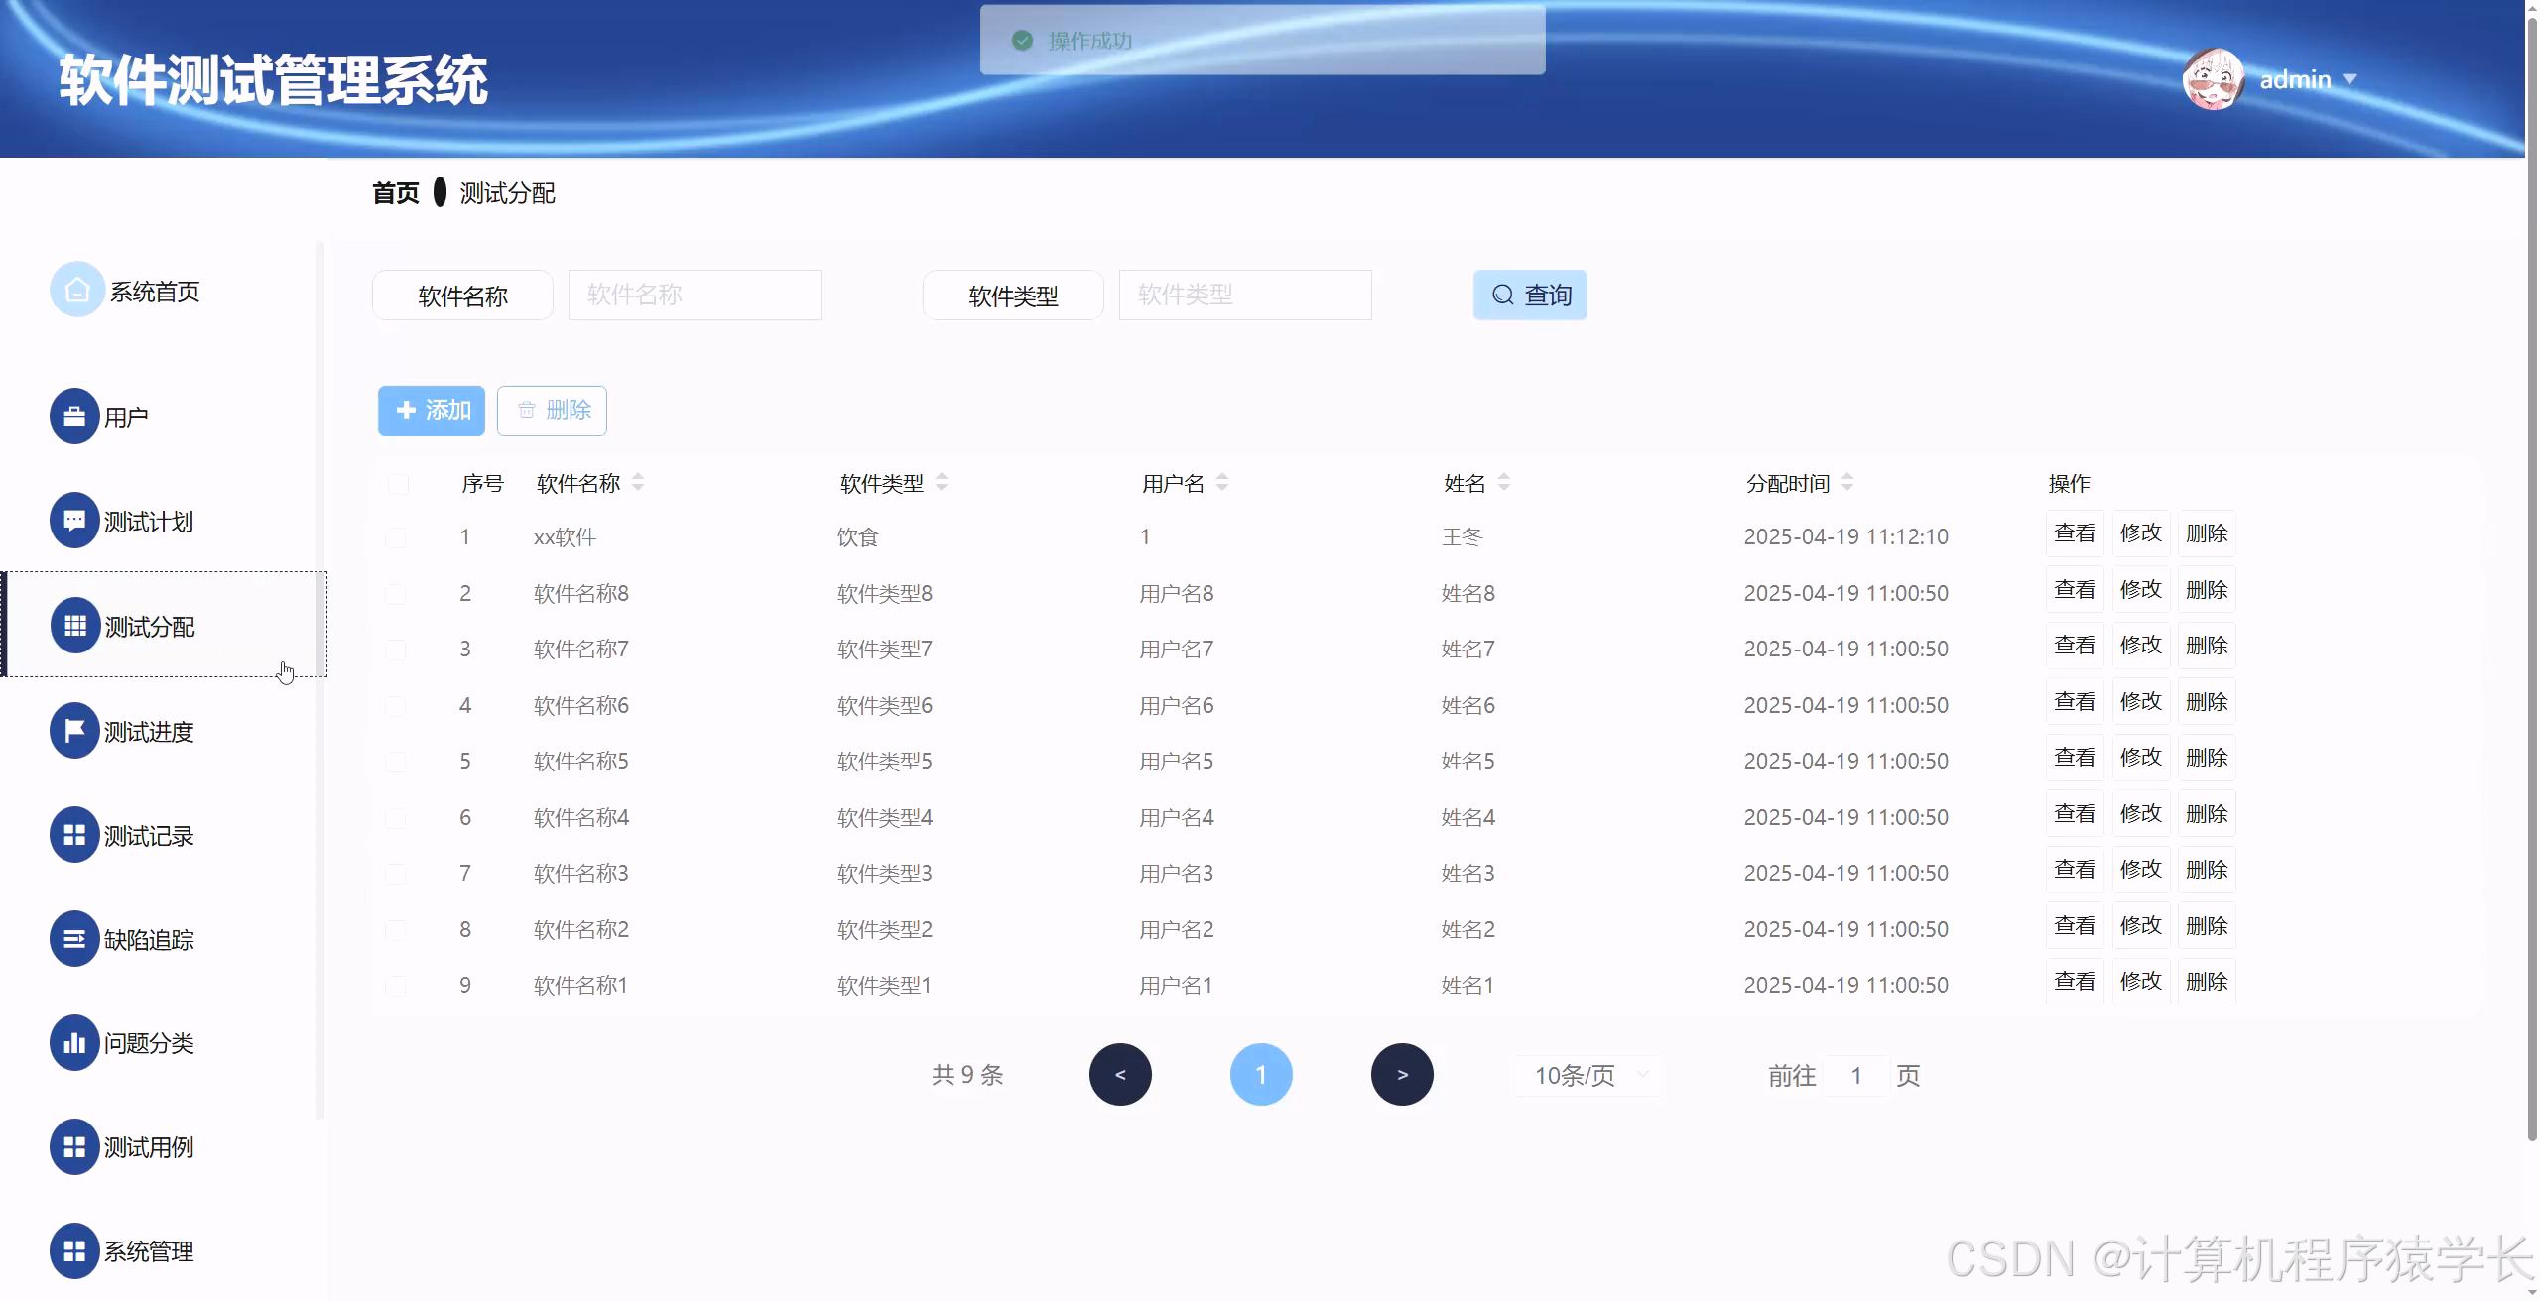Viewport: 2540px width, 1301px height.
Task: Sort table by 用户名 column arrows
Action: [x=1222, y=483]
